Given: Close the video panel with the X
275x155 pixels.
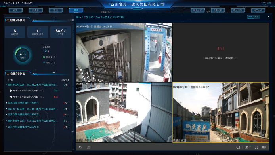Looking at the screenshot, I should coord(268,17).
